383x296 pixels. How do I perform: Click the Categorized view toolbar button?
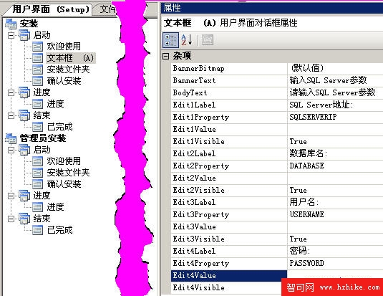(170, 40)
